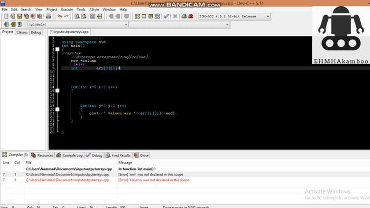Switch to the Classes sidebar tab
This screenshot has height=208, width=370.
(x=22, y=32)
